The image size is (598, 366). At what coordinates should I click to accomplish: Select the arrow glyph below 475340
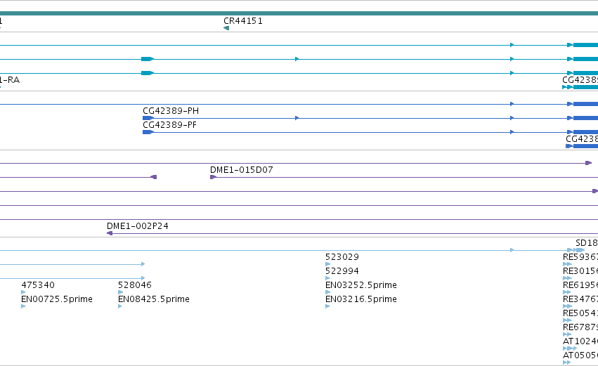coord(23,292)
